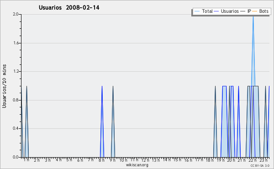Viewport: 274px width, 169px height.
Task: Click the '23 h' x-axis label
Action: click(x=263, y=160)
